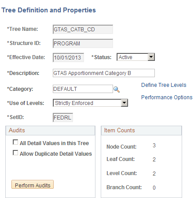Click the Leaf Count label
The height and width of the screenshot is (198, 194).
pyautogui.click(x=121, y=159)
